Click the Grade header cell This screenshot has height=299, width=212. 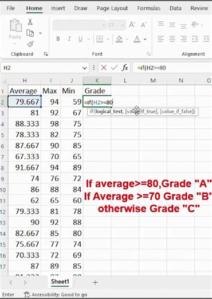click(x=97, y=91)
